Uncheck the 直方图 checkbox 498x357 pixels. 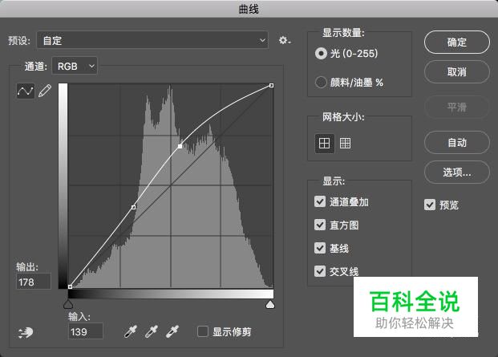pyautogui.click(x=320, y=225)
